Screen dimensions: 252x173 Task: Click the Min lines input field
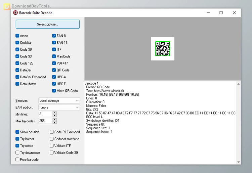click(45, 114)
